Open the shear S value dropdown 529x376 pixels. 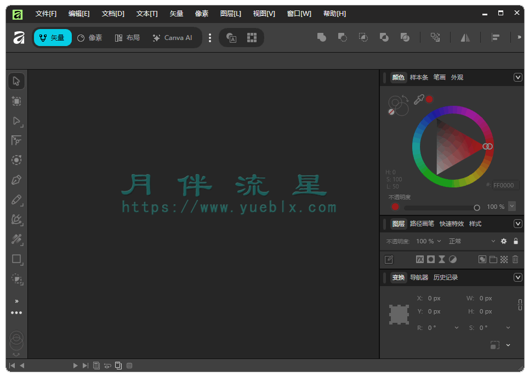(x=508, y=327)
